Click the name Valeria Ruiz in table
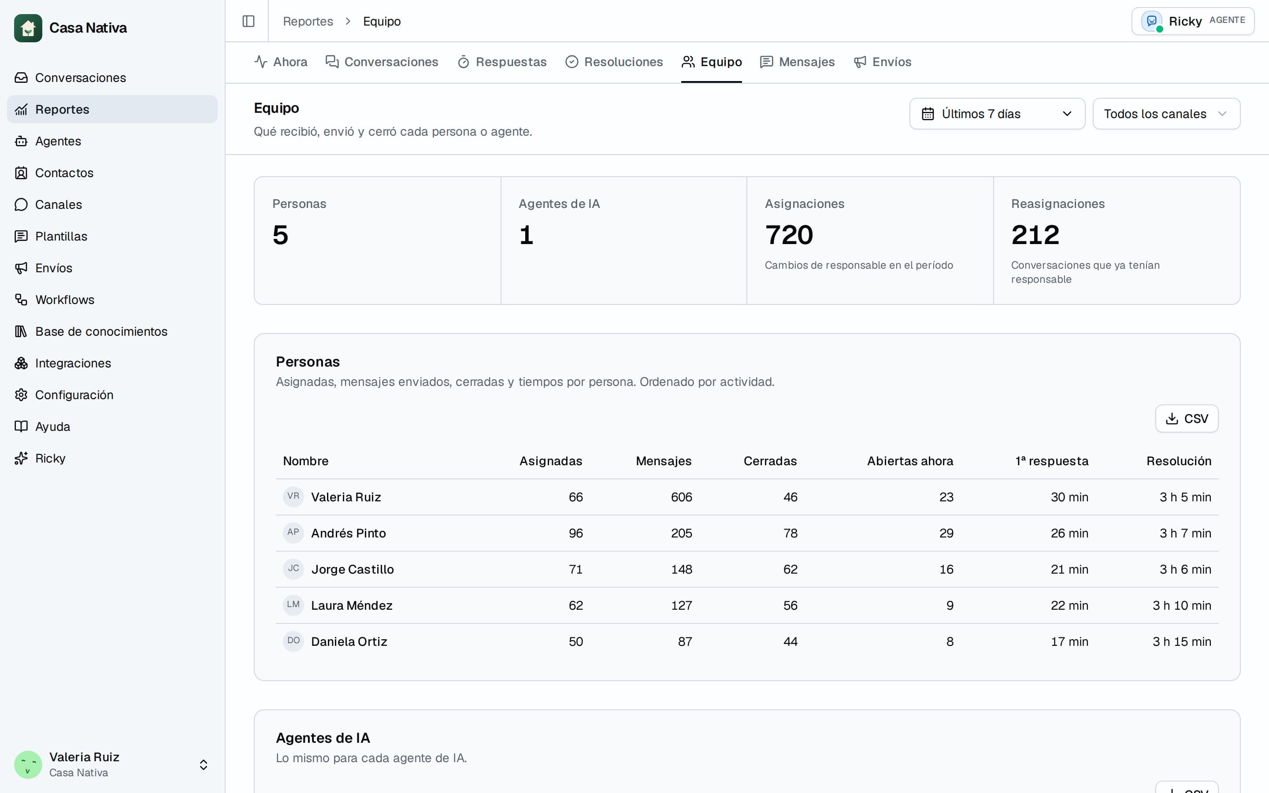 tap(346, 497)
